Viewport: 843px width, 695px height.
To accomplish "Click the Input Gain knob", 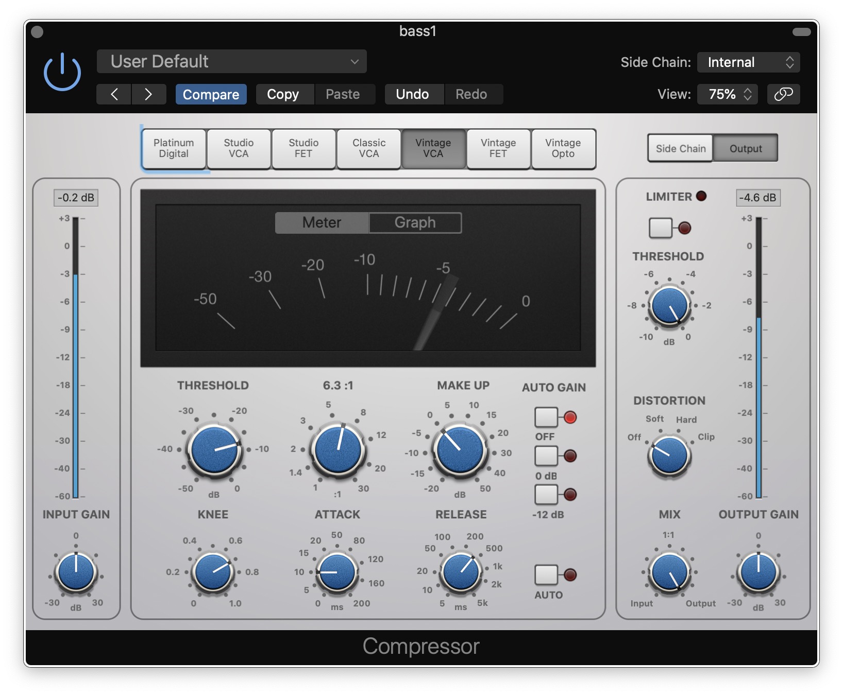I will coord(76,571).
